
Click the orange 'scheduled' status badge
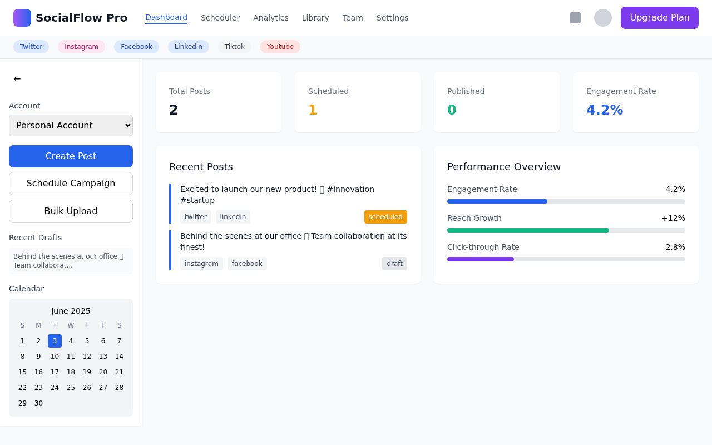click(385, 216)
